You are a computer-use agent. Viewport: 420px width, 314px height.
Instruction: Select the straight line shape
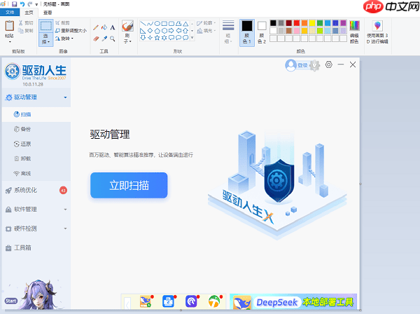pos(143,24)
